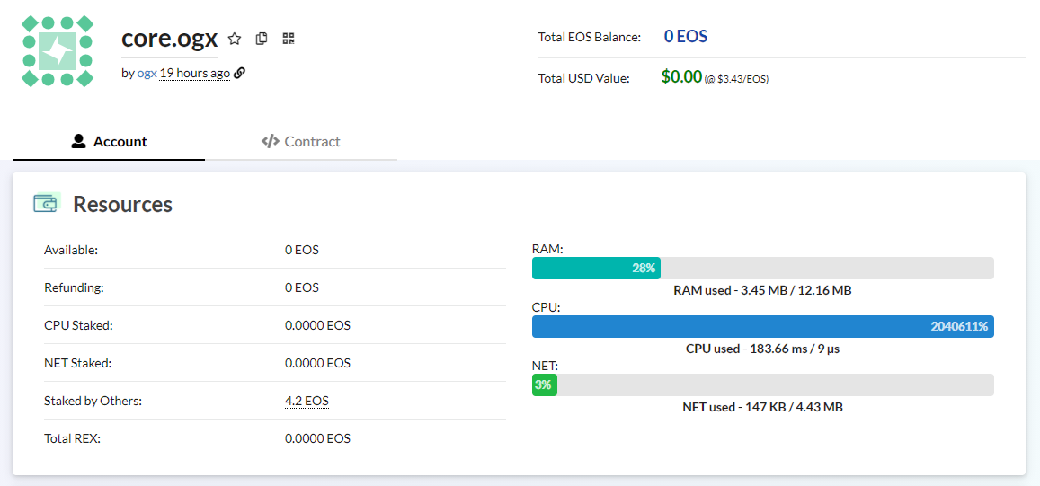Click the 'CPU:' label above the blue bar
Screen dimensions: 1040x486
click(547, 307)
